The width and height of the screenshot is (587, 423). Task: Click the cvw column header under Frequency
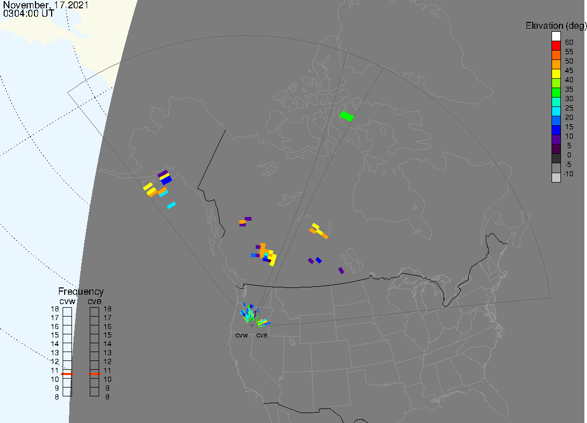point(67,300)
